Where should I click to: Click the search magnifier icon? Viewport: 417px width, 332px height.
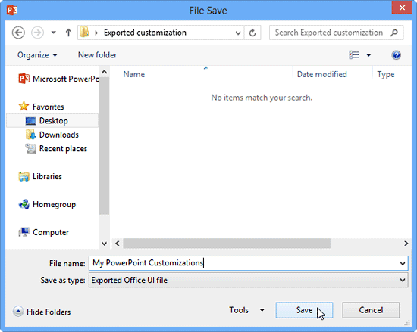pos(394,33)
